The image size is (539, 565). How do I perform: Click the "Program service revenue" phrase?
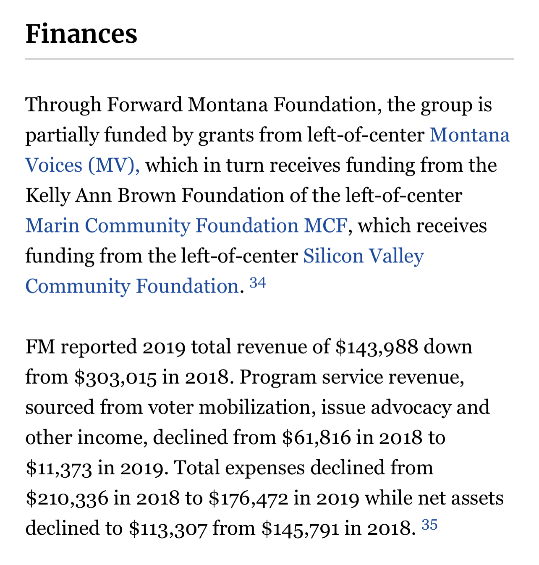(352, 377)
